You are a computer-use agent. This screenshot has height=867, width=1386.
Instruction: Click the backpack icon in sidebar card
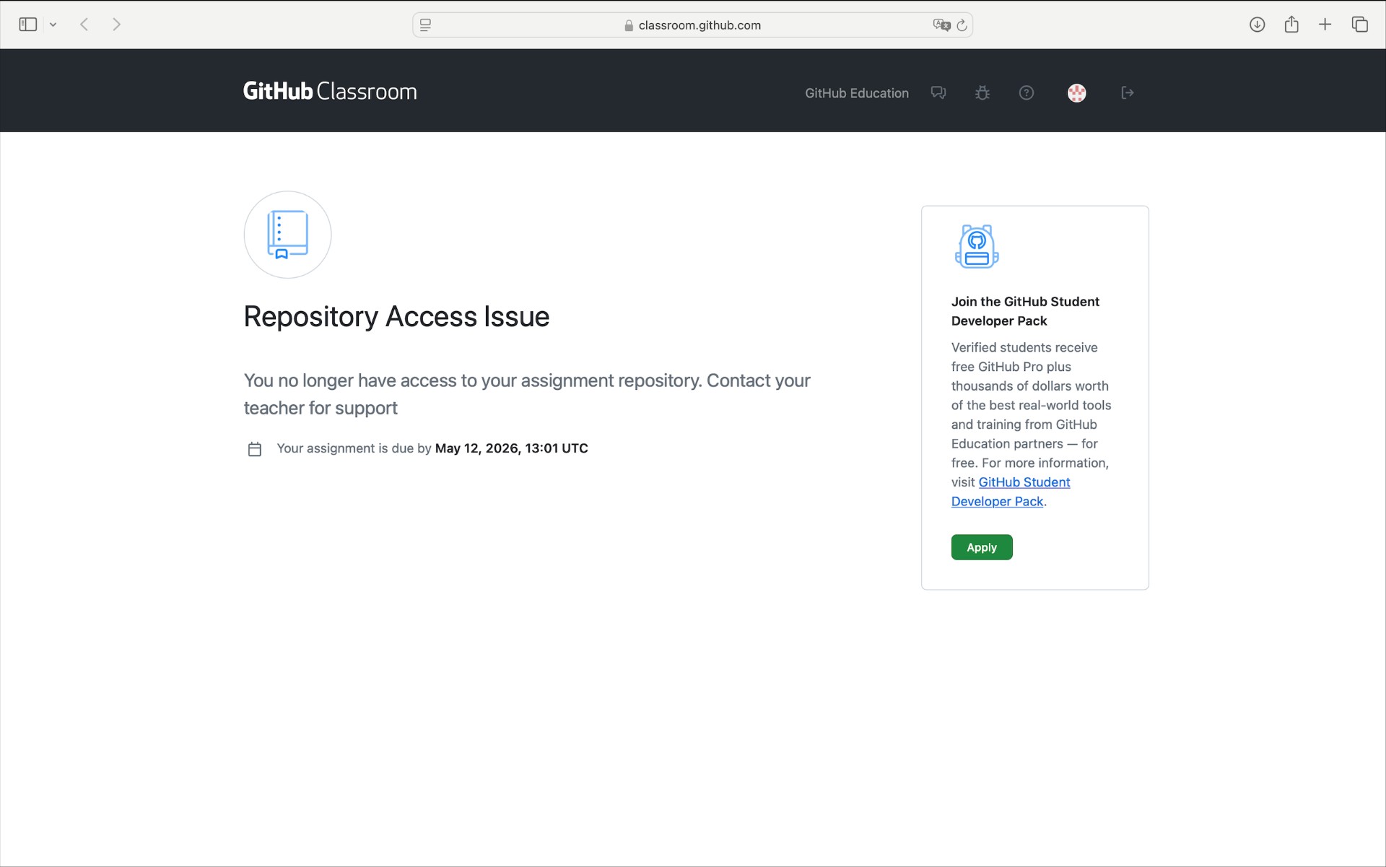click(x=976, y=246)
